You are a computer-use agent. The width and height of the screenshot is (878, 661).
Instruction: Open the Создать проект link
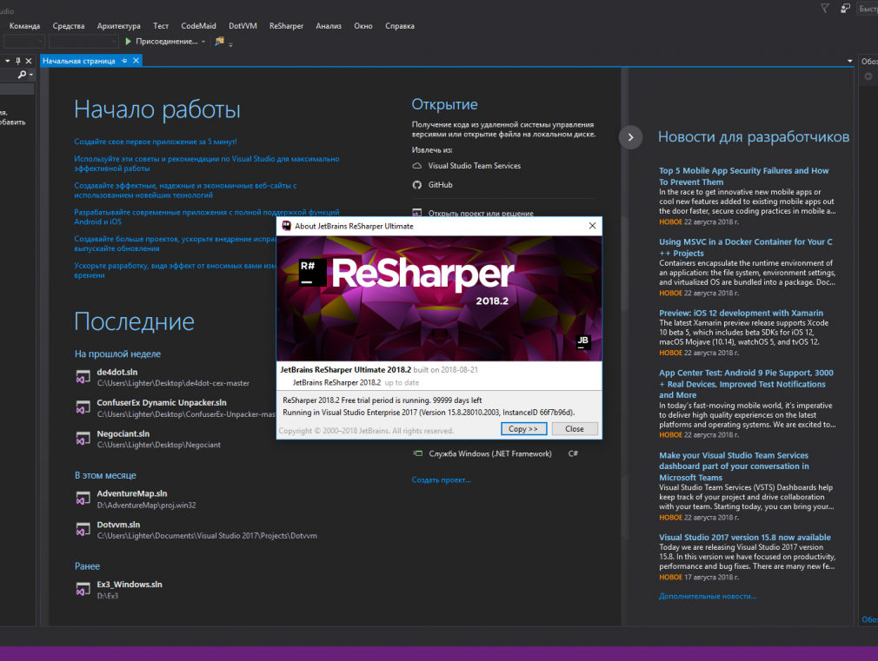point(442,480)
